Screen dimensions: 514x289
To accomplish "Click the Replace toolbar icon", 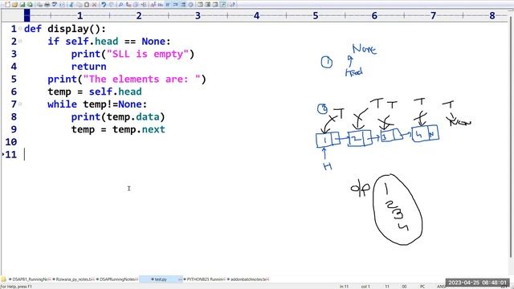I will coord(128,5).
